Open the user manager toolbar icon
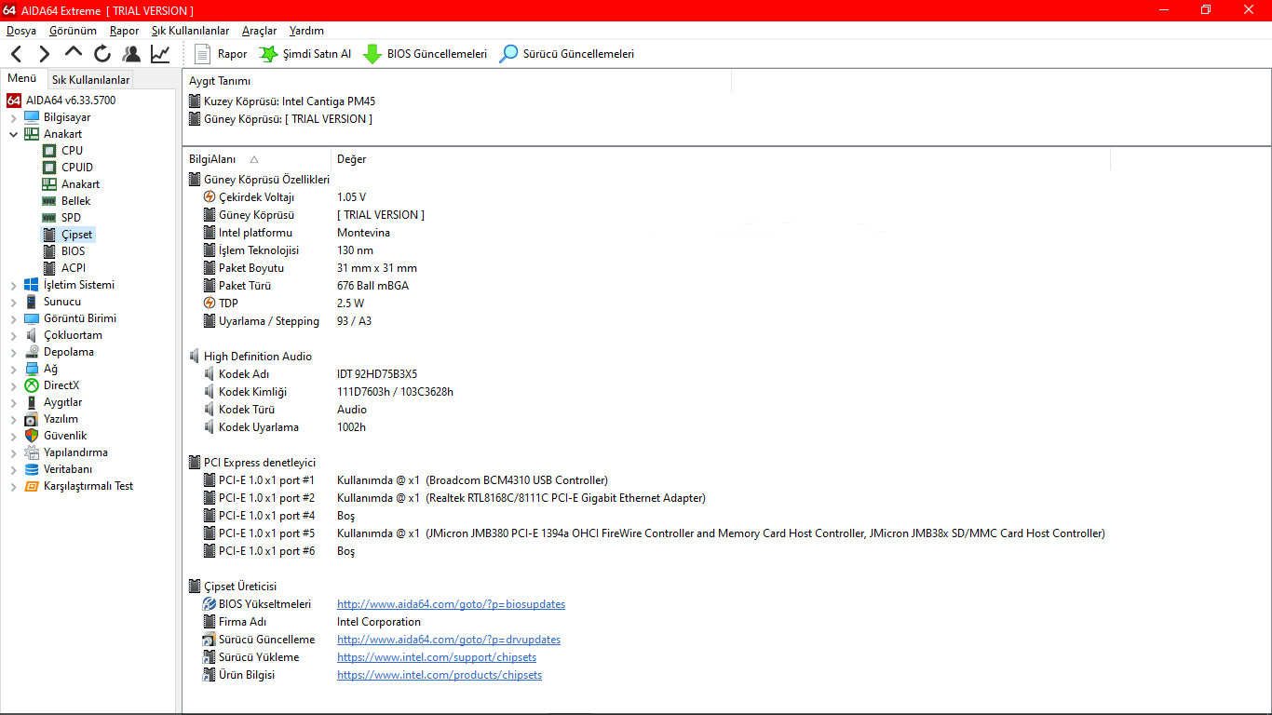The width and height of the screenshot is (1272, 715). click(131, 54)
